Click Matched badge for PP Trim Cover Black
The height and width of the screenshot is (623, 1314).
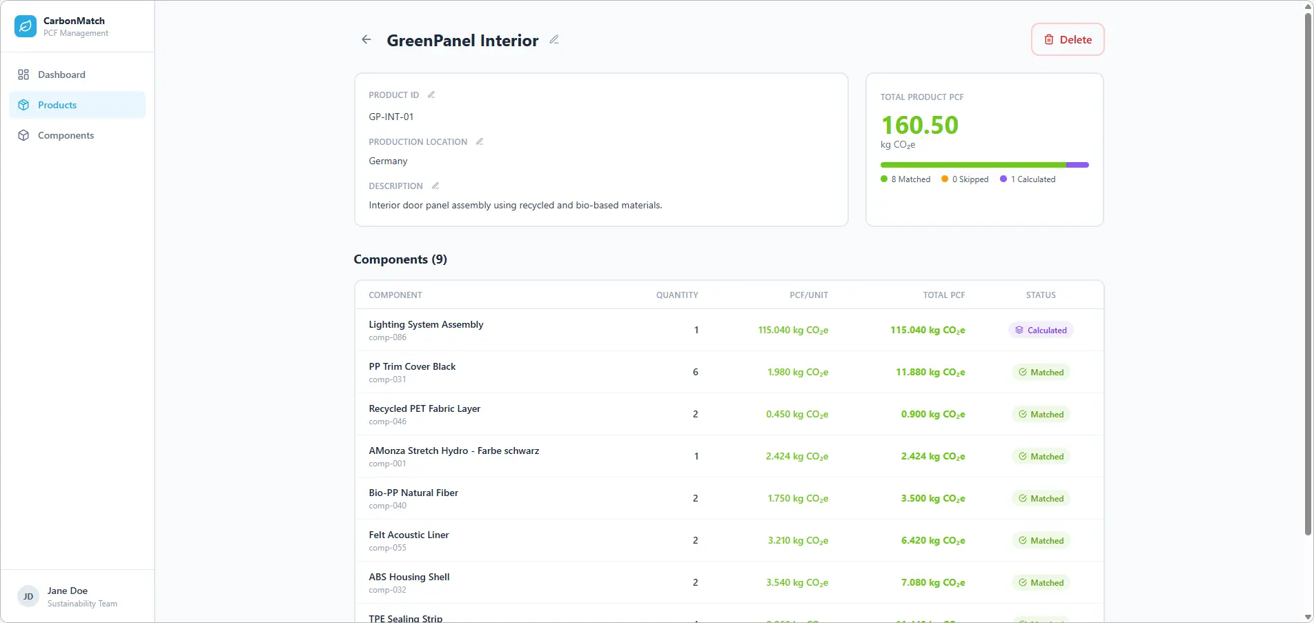(x=1041, y=373)
